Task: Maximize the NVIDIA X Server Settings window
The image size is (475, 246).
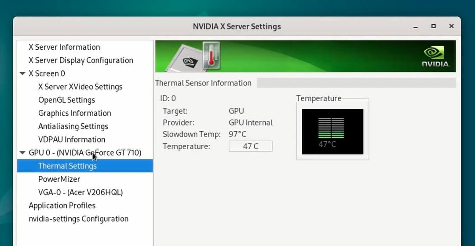Action: coord(434,26)
